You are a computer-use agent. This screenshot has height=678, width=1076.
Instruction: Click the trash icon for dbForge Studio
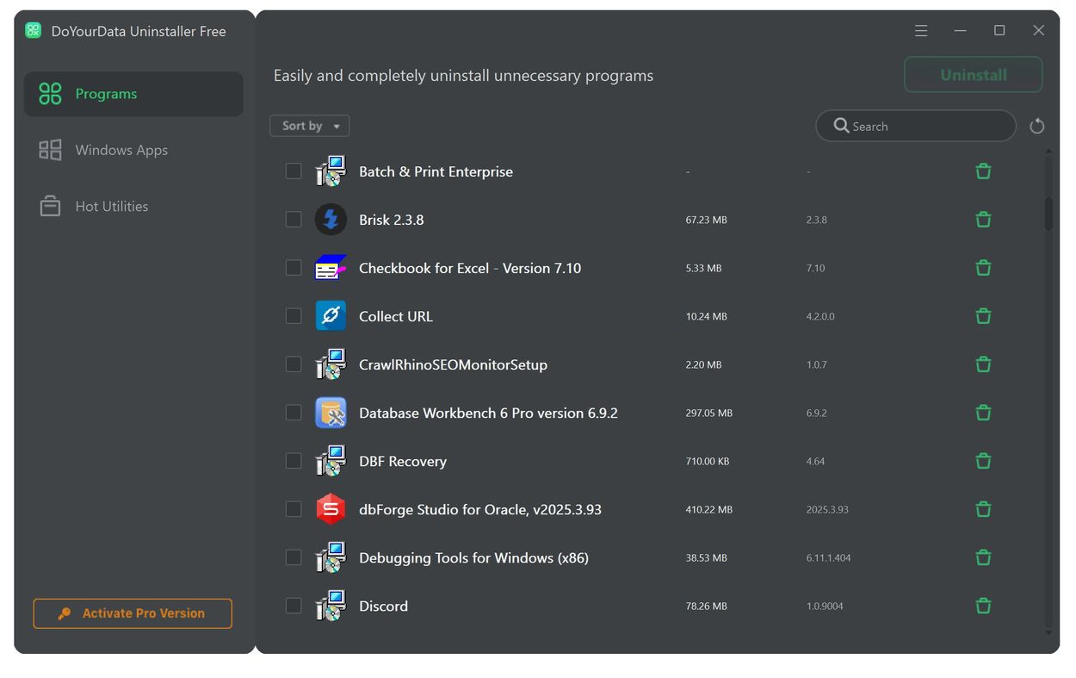[983, 509]
